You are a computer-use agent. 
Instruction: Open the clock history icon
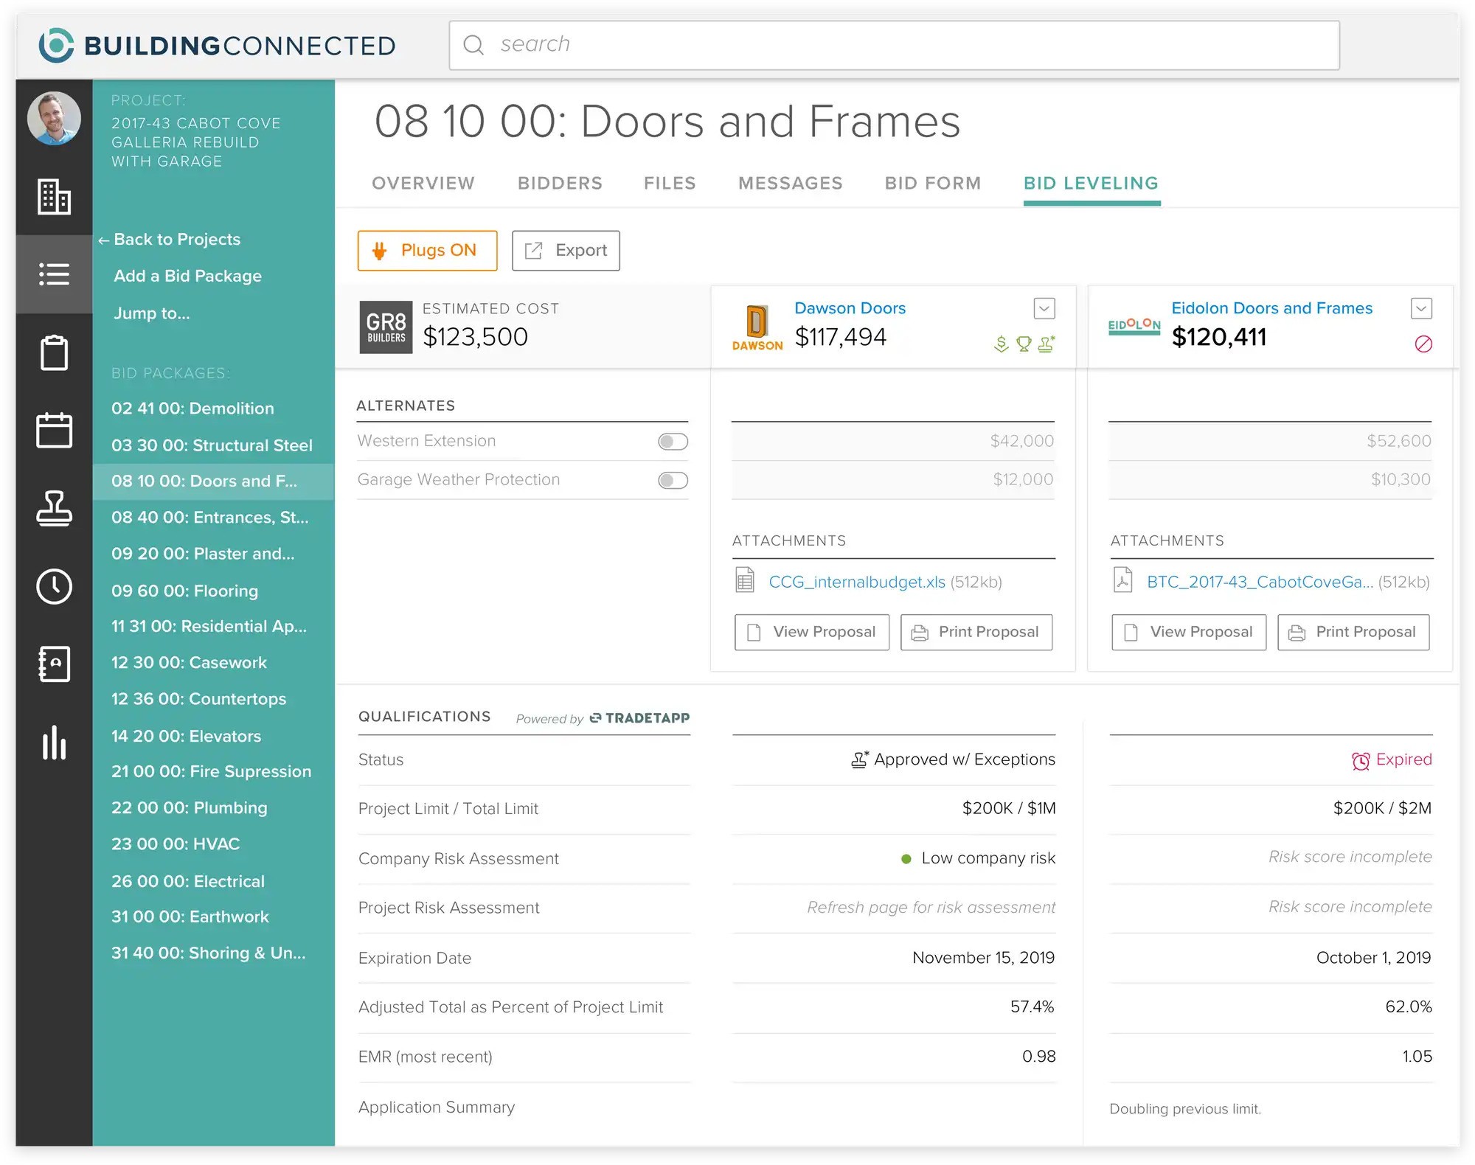[54, 586]
